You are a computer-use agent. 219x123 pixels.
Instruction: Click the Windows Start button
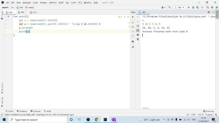point(4,120)
